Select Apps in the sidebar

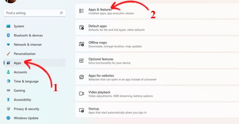[35, 63]
